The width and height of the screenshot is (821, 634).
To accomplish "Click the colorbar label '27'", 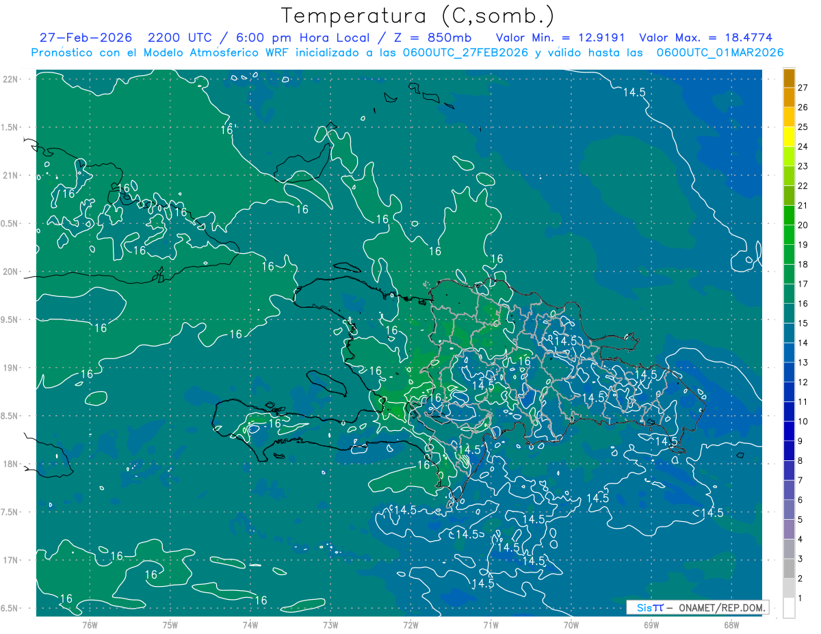I will click(803, 88).
